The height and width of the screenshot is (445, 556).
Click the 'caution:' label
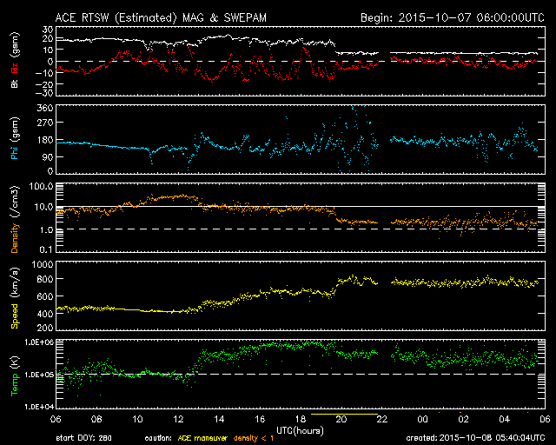click(x=158, y=438)
